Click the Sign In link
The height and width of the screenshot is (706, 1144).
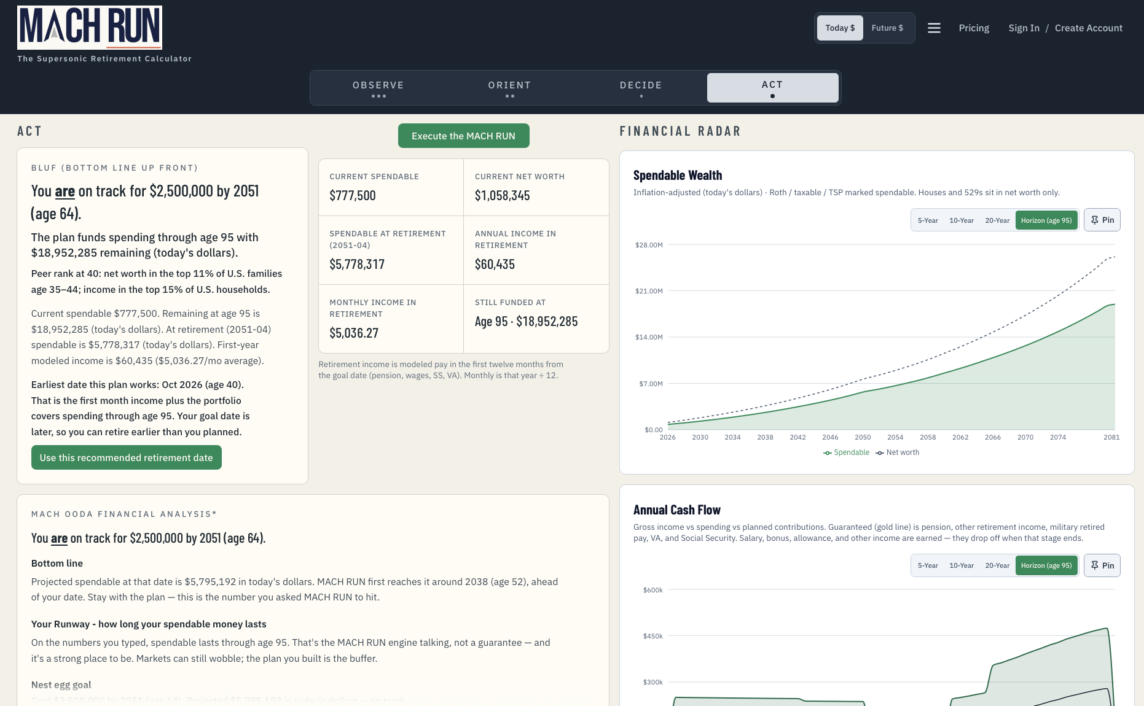point(1024,28)
